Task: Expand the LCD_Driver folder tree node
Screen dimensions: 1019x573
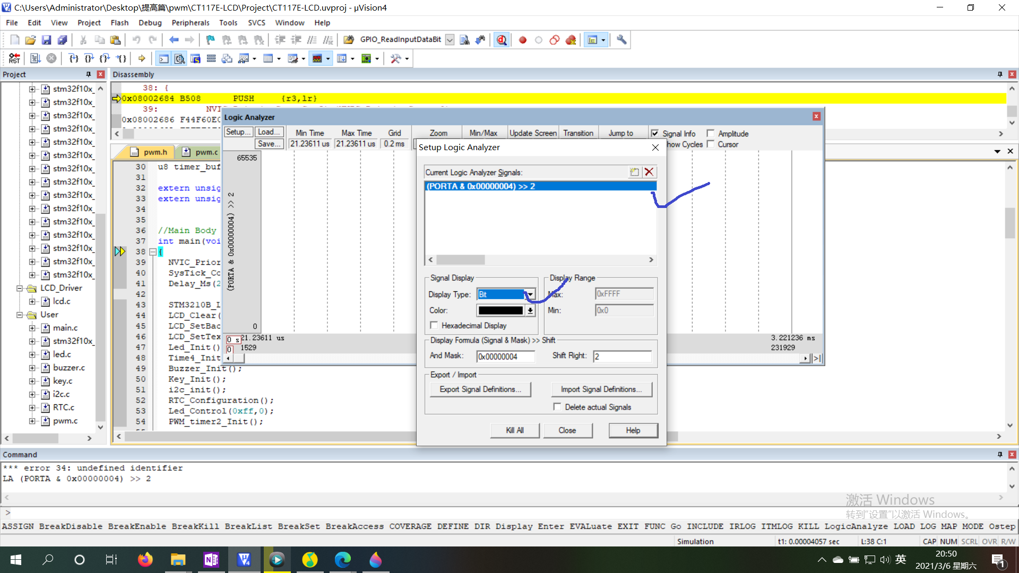Action: coord(20,288)
